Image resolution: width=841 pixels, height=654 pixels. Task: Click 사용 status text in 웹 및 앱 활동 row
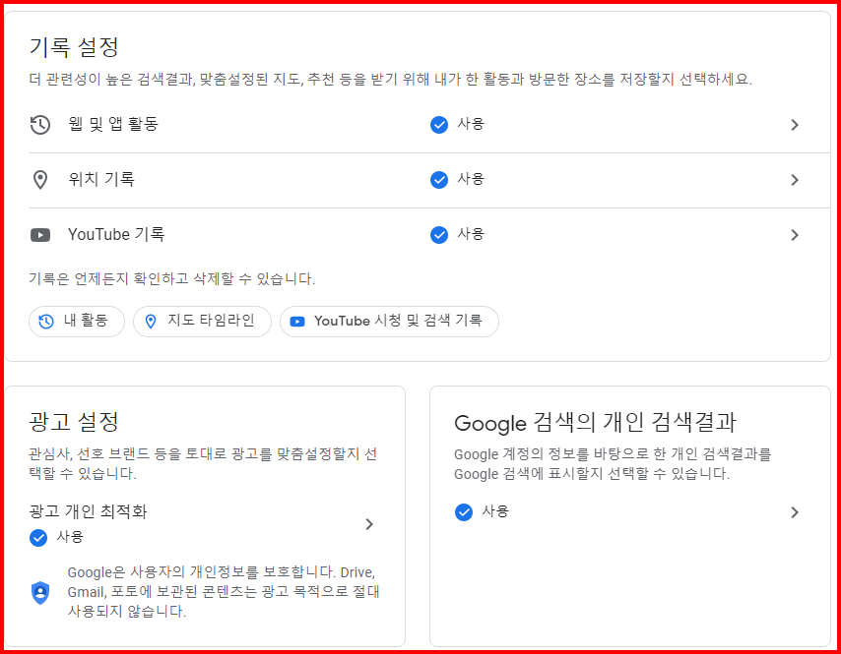pos(471,124)
